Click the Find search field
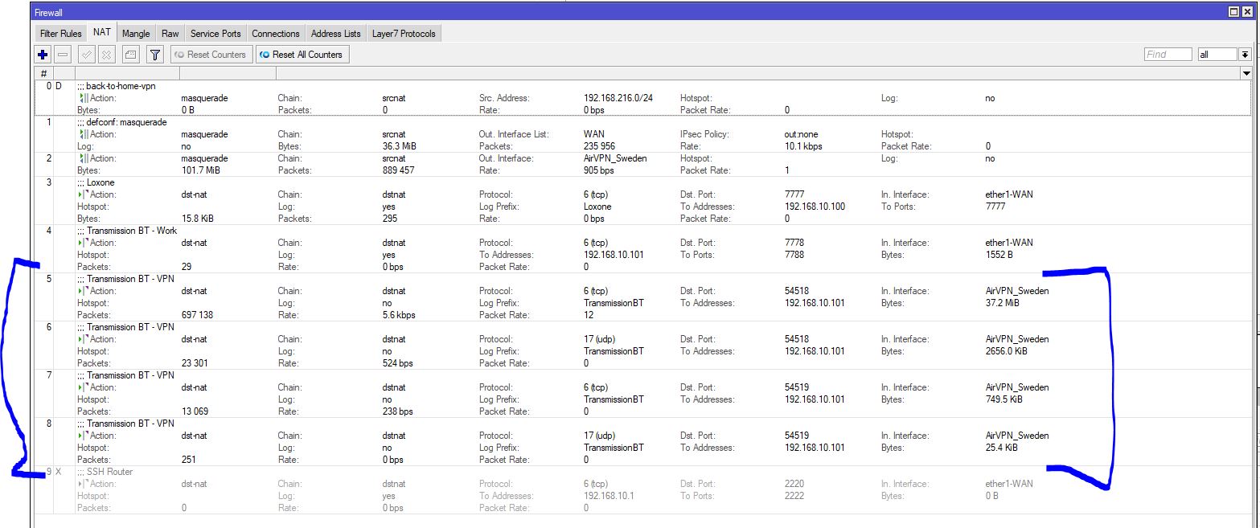This screenshot has height=528, width=1260. 1168,55
